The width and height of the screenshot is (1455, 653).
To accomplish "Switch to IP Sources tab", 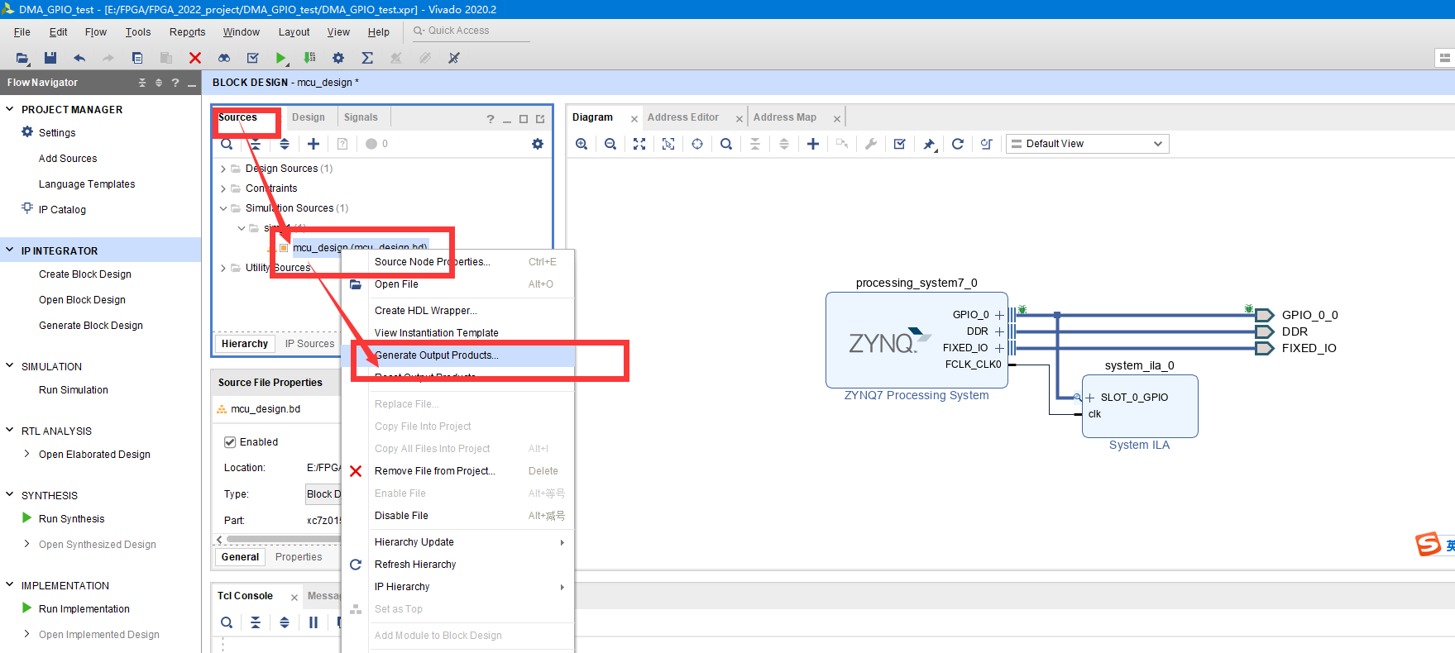I will coord(309,344).
